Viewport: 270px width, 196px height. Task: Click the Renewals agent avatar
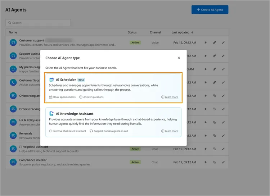(13, 136)
